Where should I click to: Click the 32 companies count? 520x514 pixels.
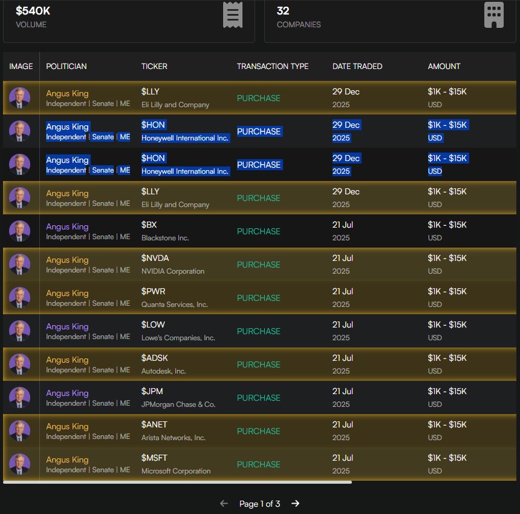tap(283, 11)
